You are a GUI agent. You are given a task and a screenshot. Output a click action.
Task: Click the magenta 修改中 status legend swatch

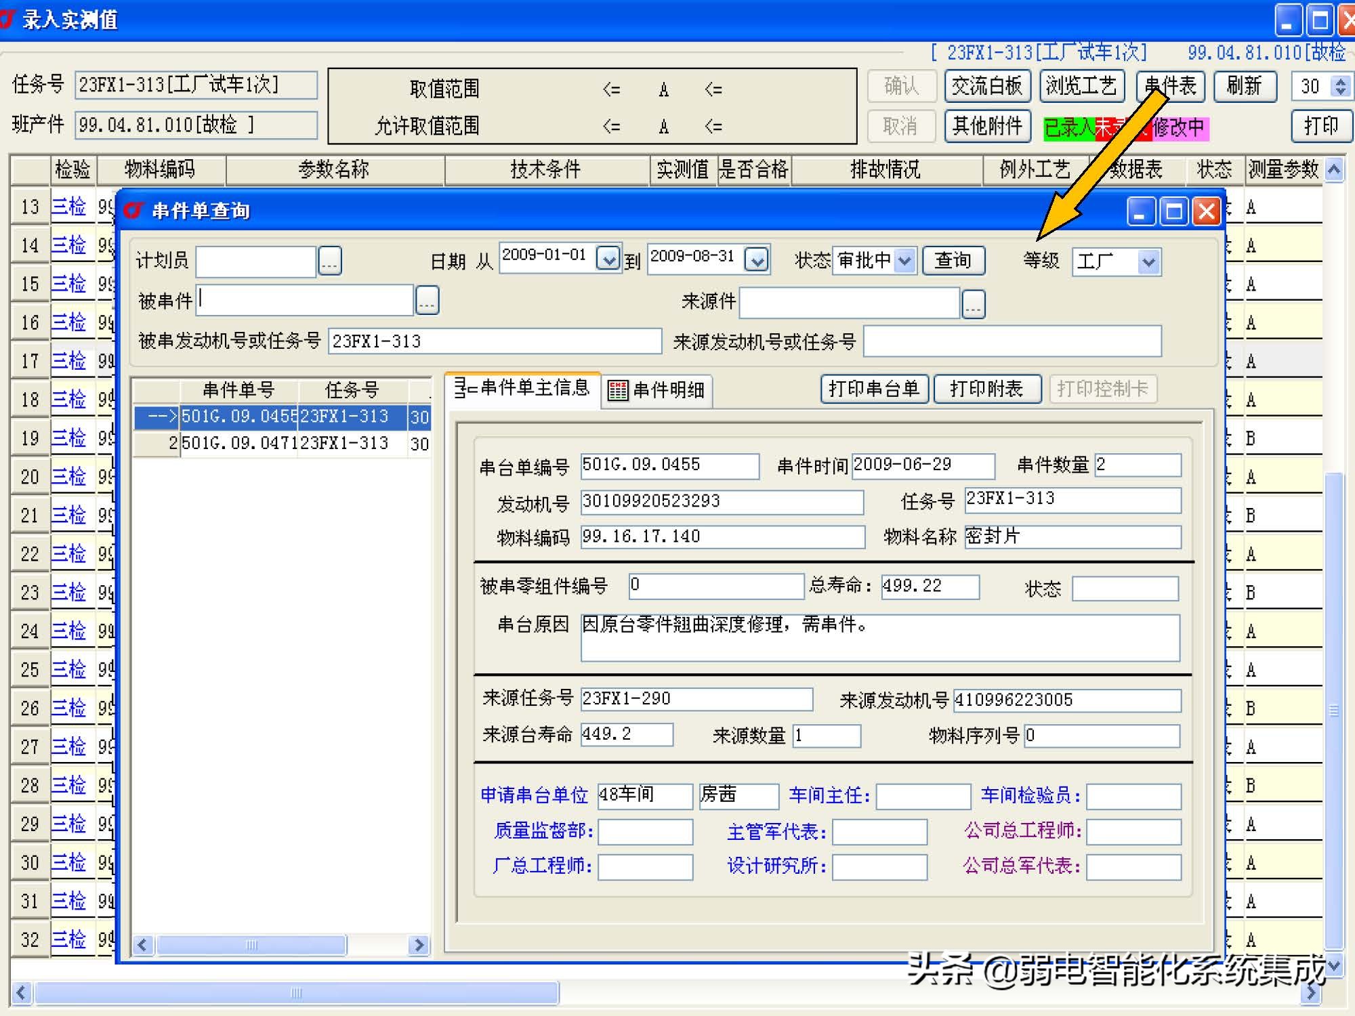click(x=1179, y=127)
